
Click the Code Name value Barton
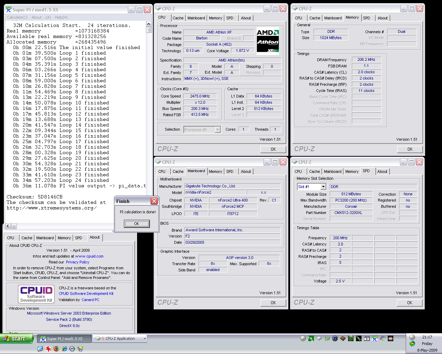click(202, 38)
